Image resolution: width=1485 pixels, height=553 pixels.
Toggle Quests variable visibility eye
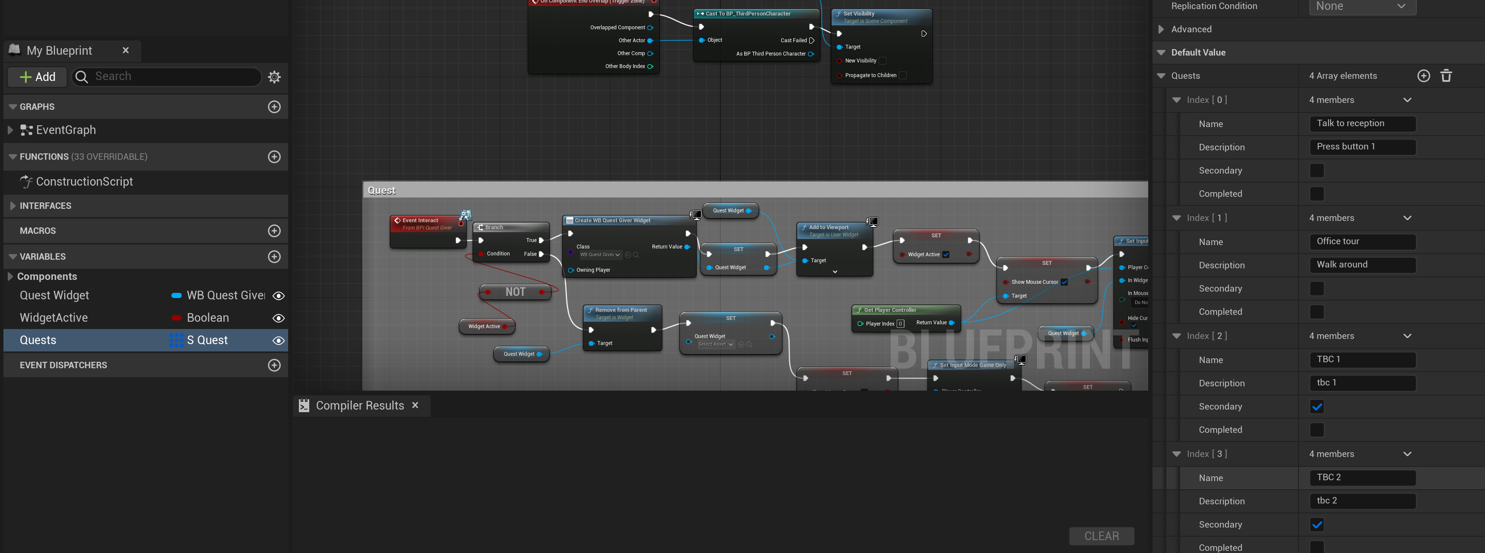pos(278,341)
